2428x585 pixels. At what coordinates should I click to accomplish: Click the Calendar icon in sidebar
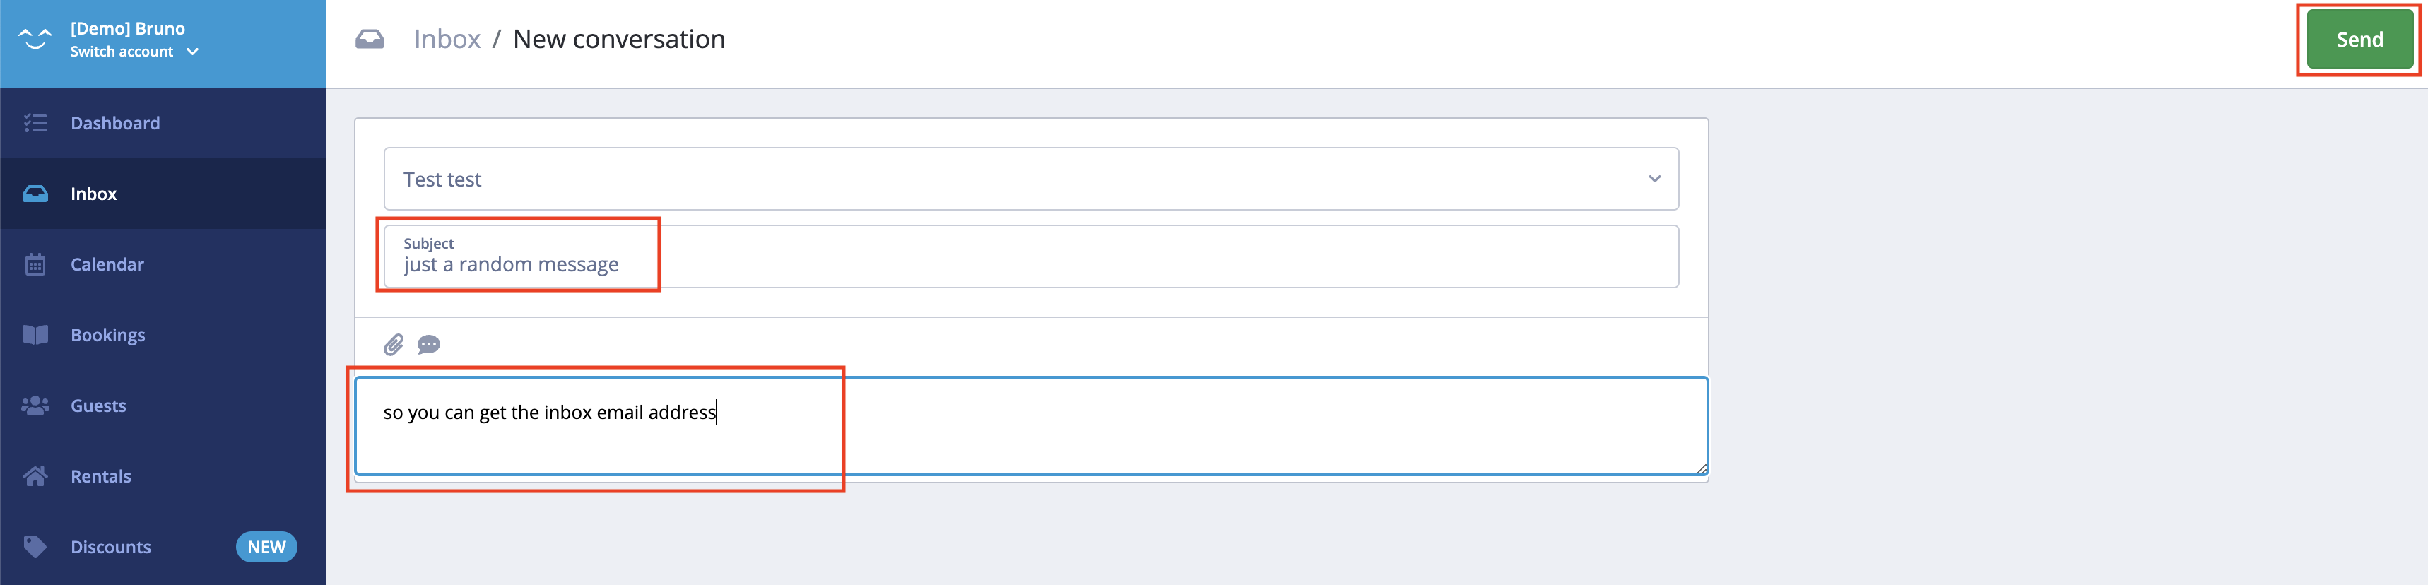(x=35, y=265)
